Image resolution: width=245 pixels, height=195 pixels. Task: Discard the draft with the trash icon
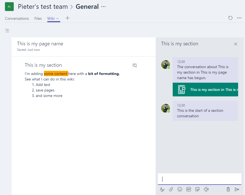coord(228,190)
